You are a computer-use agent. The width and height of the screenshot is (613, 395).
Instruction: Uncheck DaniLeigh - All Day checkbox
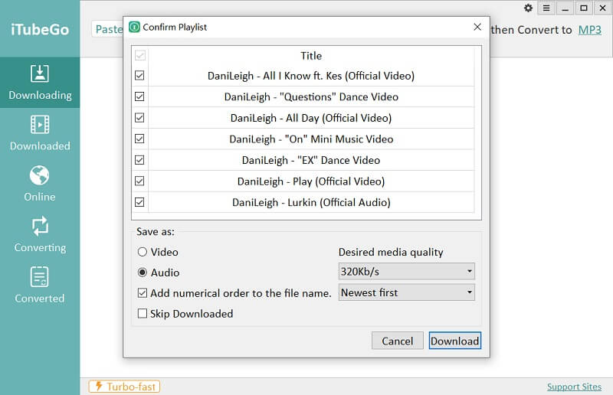[139, 118]
